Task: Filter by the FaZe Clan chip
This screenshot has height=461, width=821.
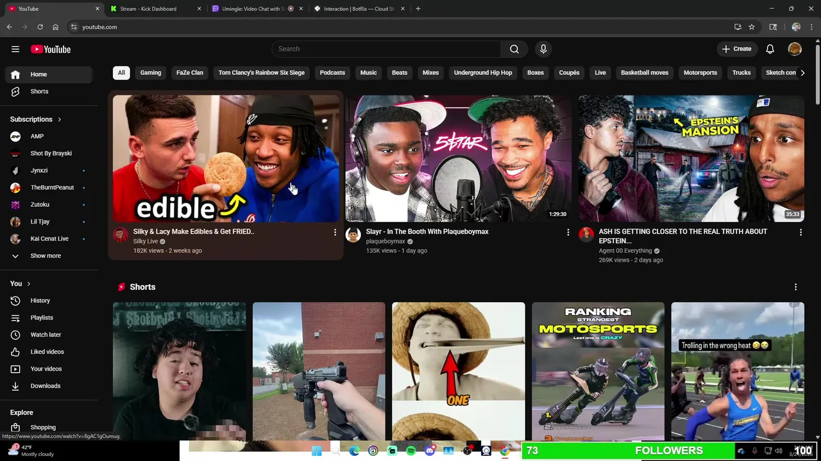Action: tap(190, 73)
